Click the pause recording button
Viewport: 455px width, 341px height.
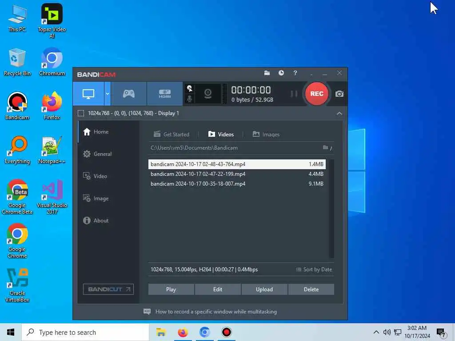click(x=294, y=94)
